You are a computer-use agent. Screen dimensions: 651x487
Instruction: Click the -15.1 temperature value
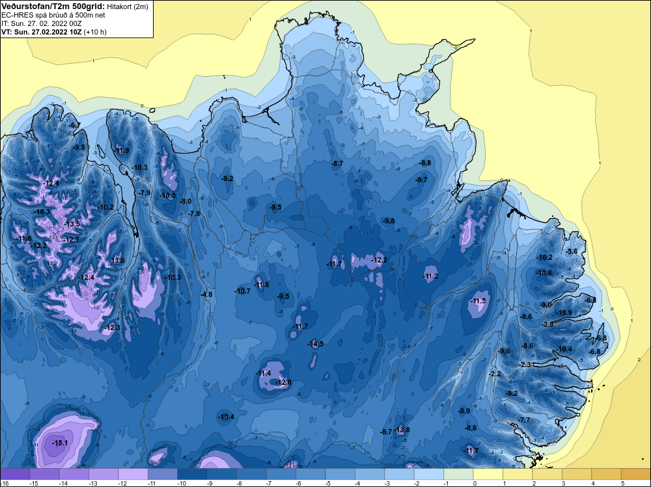pyautogui.click(x=60, y=443)
